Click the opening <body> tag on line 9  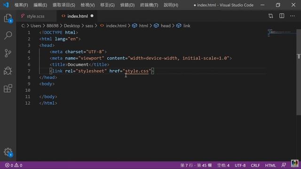47,84
